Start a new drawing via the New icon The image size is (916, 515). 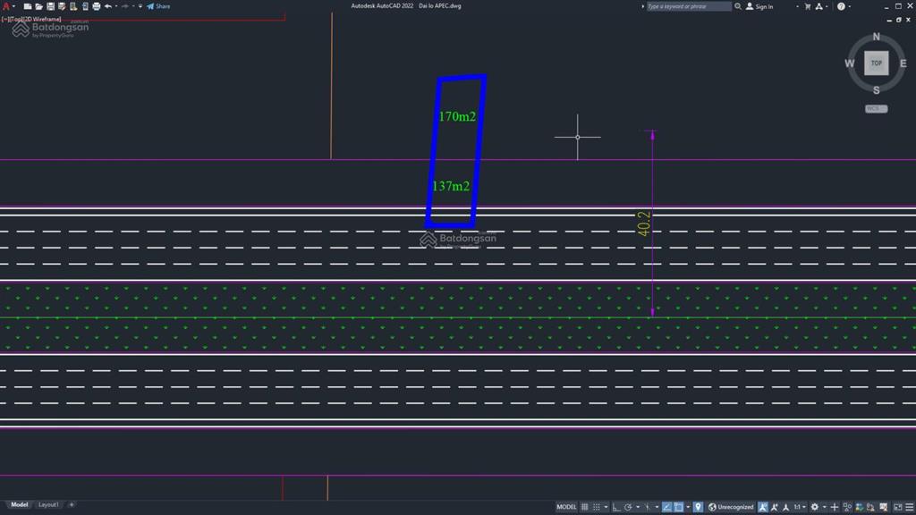27,5
